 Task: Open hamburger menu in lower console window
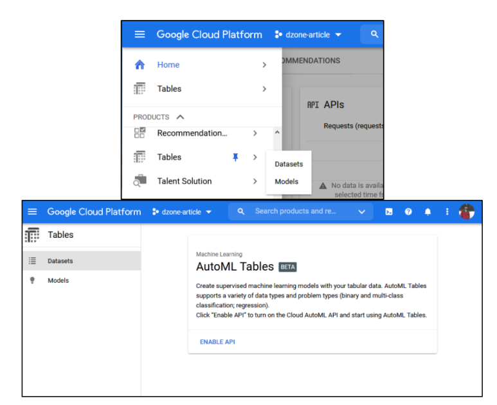point(32,212)
